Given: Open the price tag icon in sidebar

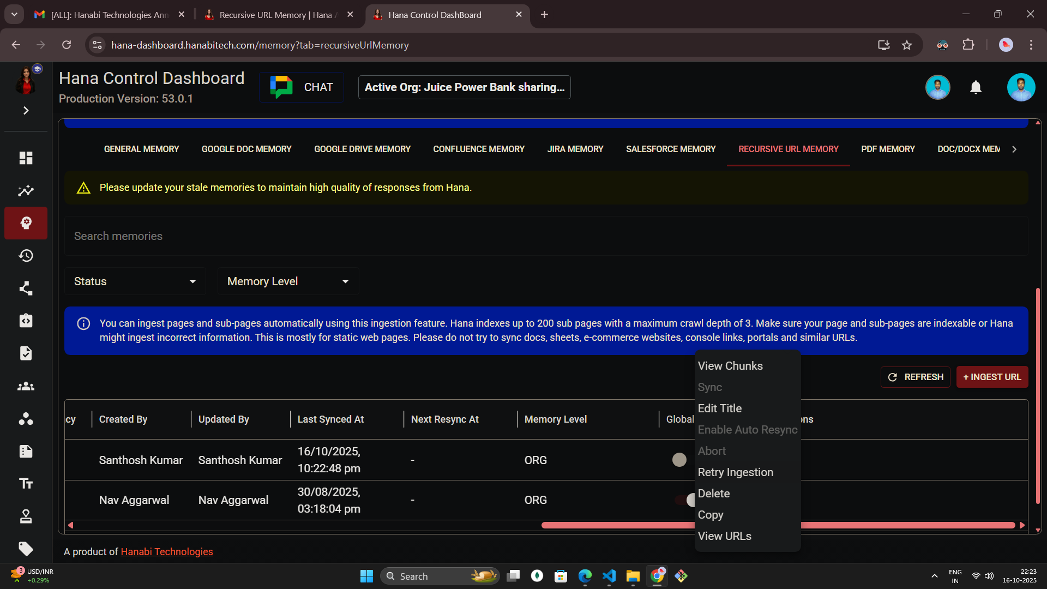Looking at the screenshot, I should point(26,548).
